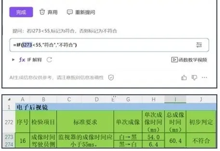Screen dimensions: 220x151
Task: Open the three-dot more options menu
Action: [205, 77]
